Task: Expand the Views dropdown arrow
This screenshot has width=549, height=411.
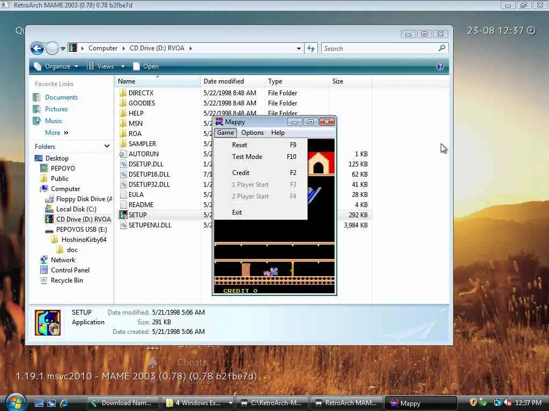Action: pyautogui.click(x=123, y=66)
